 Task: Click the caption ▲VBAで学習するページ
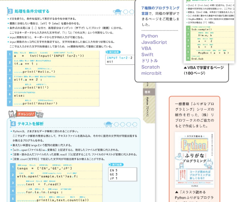[x=204, y=68]
